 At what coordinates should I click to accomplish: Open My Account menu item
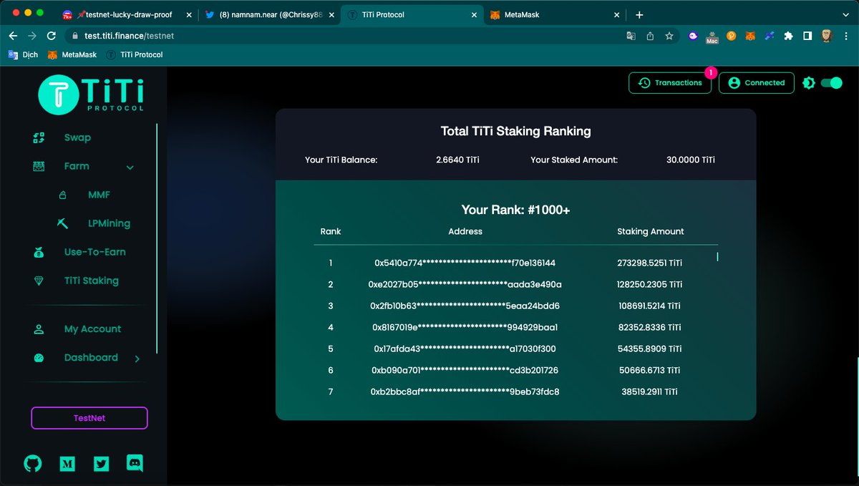[92, 329]
